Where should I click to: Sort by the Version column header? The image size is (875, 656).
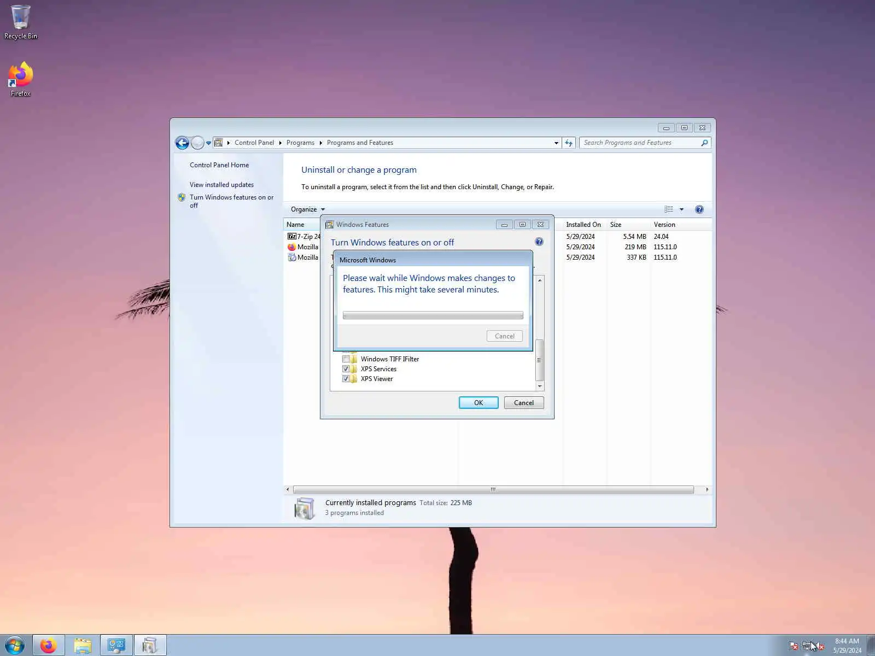(681, 225)
